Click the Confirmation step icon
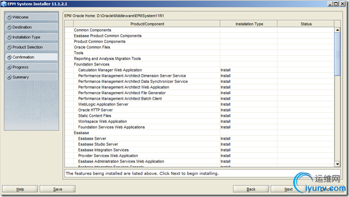 point(9,57)
